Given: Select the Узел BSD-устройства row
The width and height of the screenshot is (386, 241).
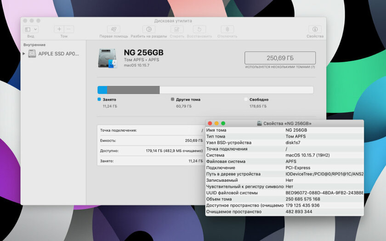Looking at the screenshot, I should pyautogui.click(x=284, y=142).
